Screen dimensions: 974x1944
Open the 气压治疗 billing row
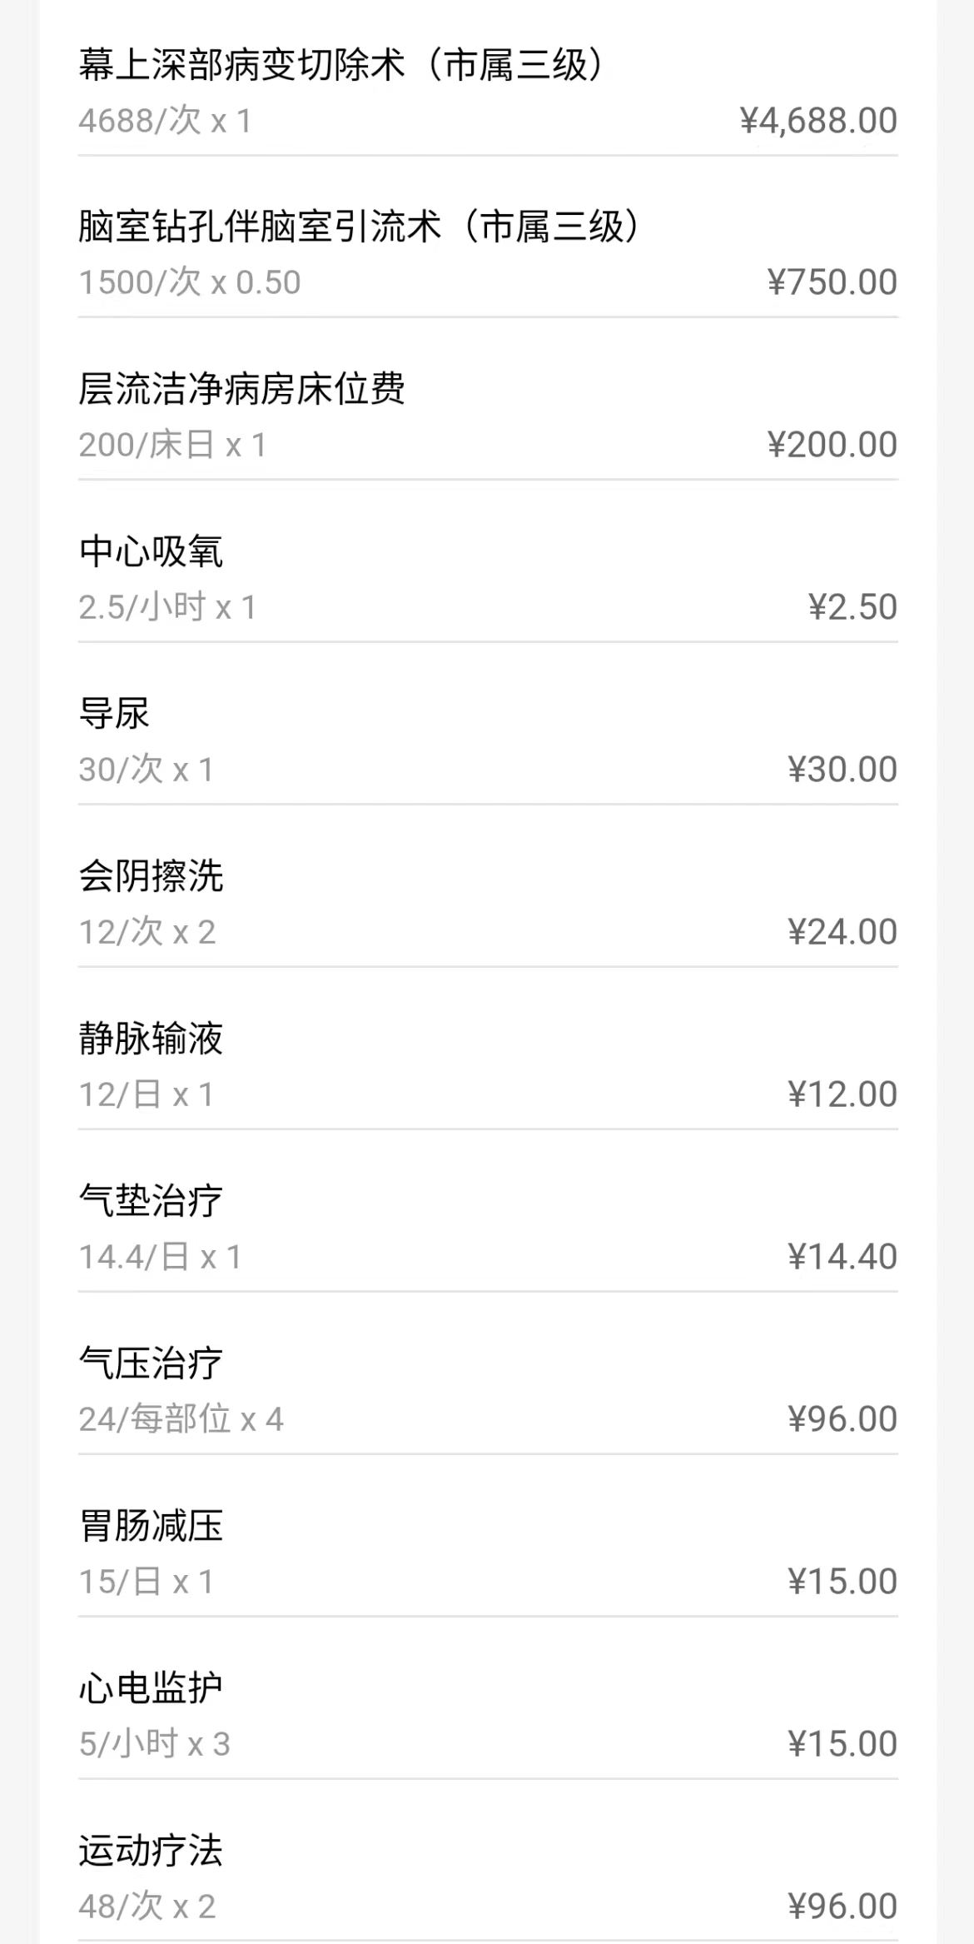point(152,1363)
